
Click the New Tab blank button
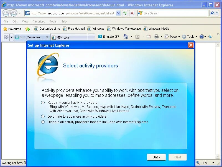coord(91,37)
